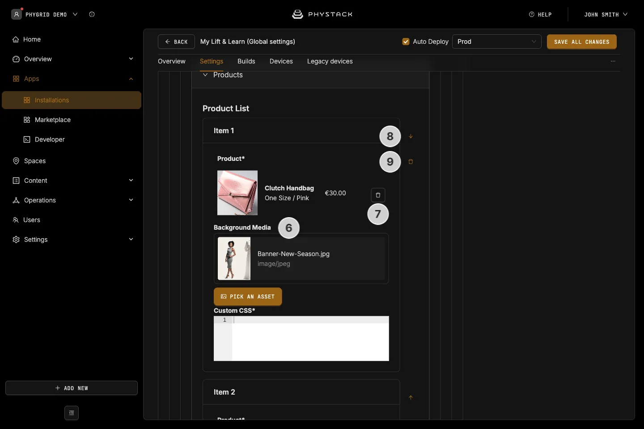Open the Prod environment dropdown
This screenshot has width=644, height=429.
(497, 42)
